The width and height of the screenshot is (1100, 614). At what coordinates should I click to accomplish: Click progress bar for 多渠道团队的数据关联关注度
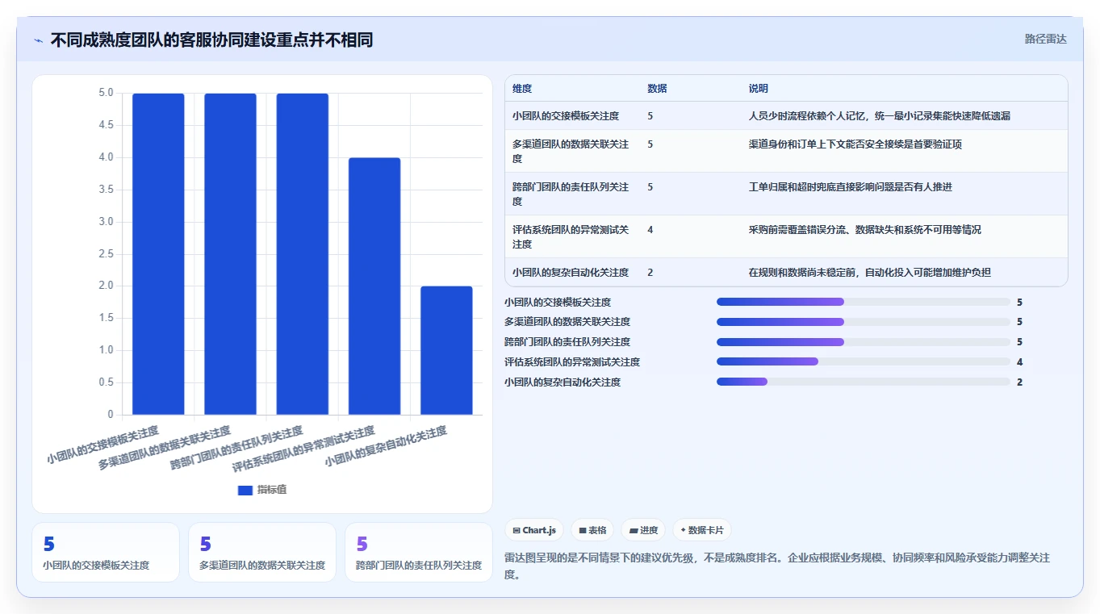[864, 322]
